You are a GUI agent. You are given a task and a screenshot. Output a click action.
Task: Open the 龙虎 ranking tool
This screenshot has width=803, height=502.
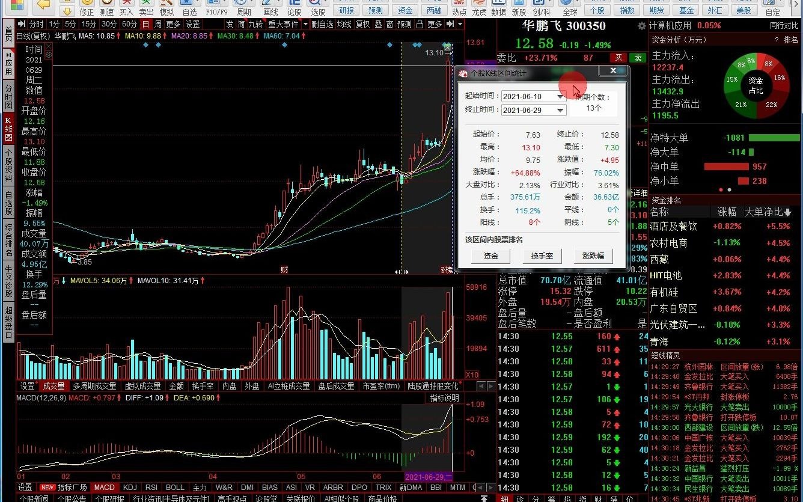(x=479, y=7)
